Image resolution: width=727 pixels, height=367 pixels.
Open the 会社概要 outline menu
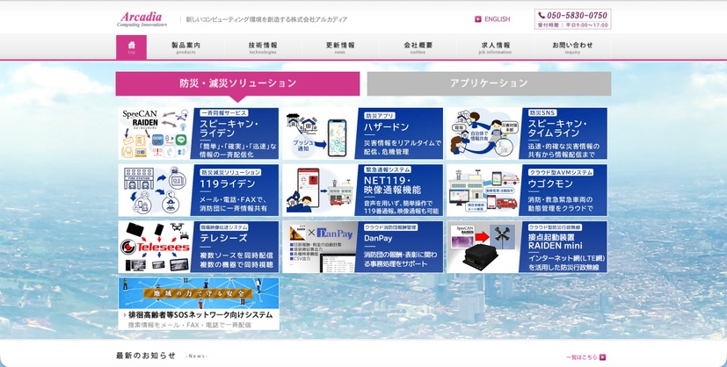click(x=418, y=47)
